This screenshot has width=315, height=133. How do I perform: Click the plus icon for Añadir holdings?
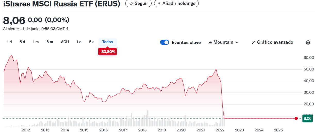pyautogui.click(x=159, y=4)
